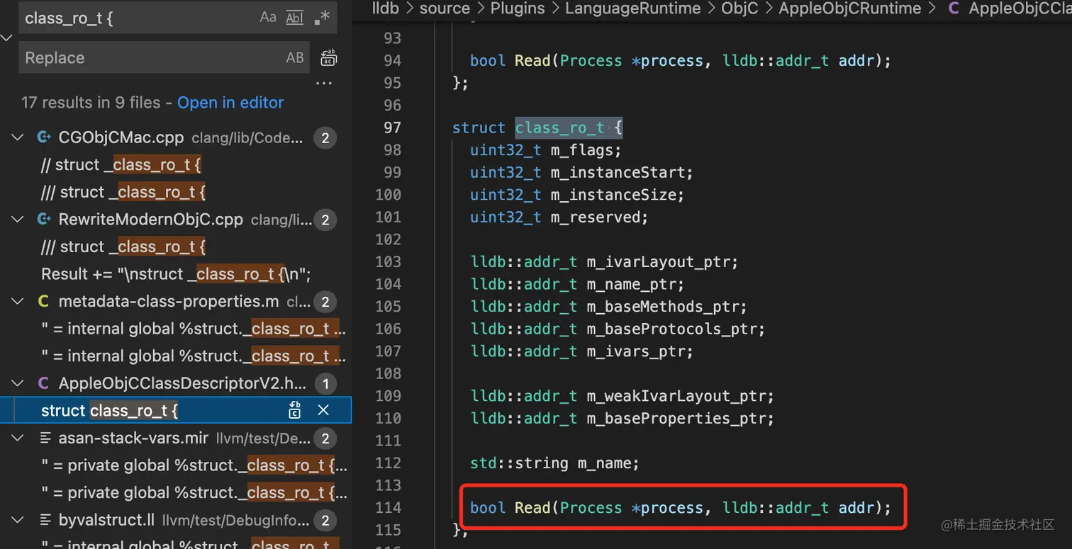Click the AppleObjCCla... file breadcrumb

click(1010, 9)
